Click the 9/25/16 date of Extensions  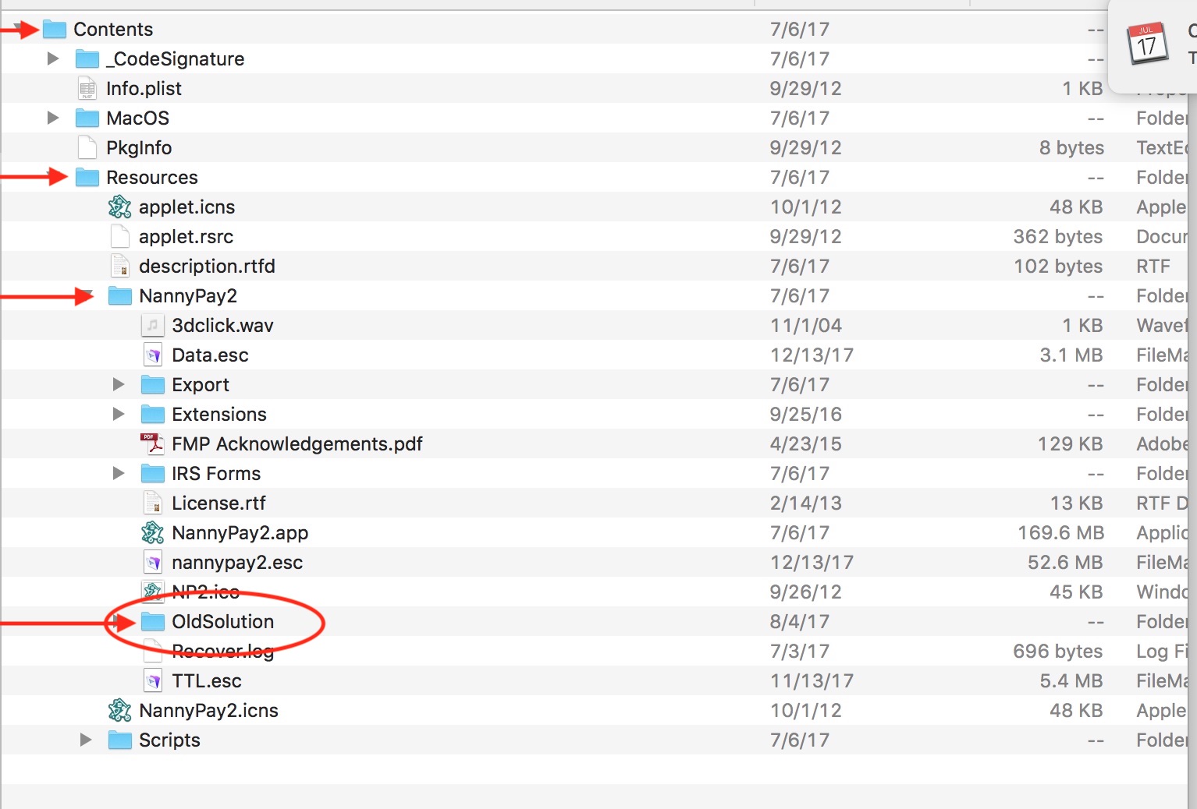coord(805,415)
